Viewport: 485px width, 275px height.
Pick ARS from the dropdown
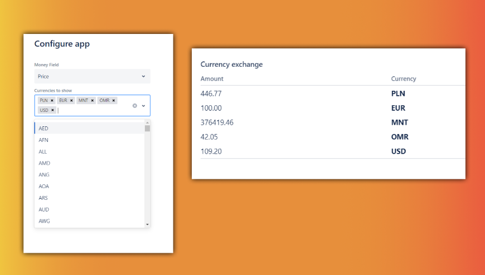pyautogui.click(x=89, y=198)
